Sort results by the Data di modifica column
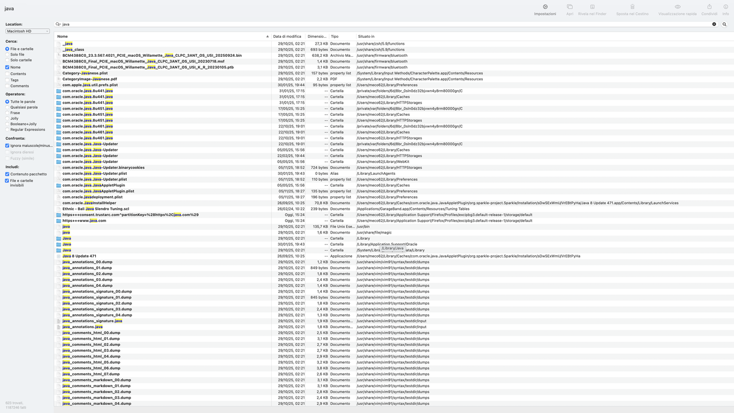 287,36
